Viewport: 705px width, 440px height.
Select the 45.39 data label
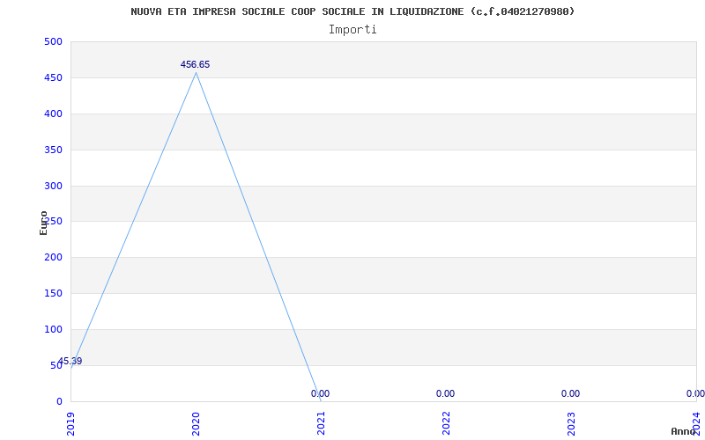(70, 361)
